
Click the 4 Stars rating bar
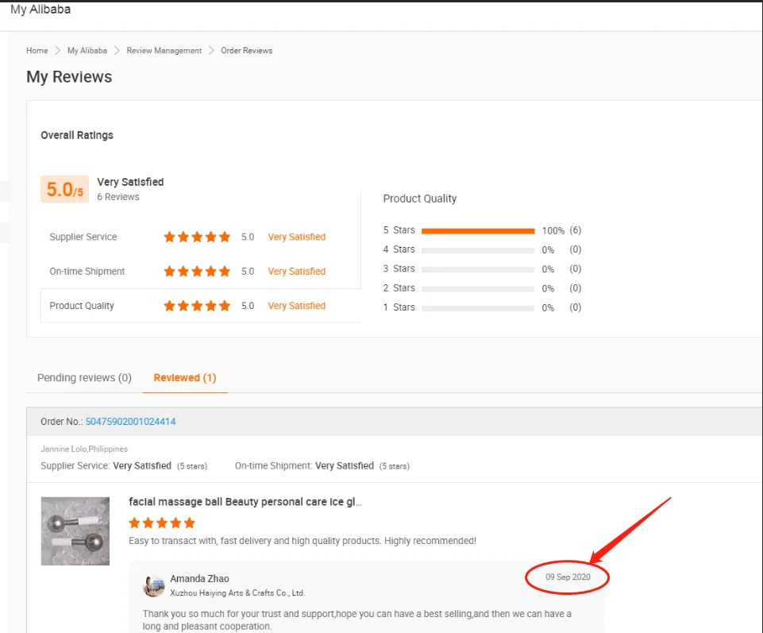point(478,250)
